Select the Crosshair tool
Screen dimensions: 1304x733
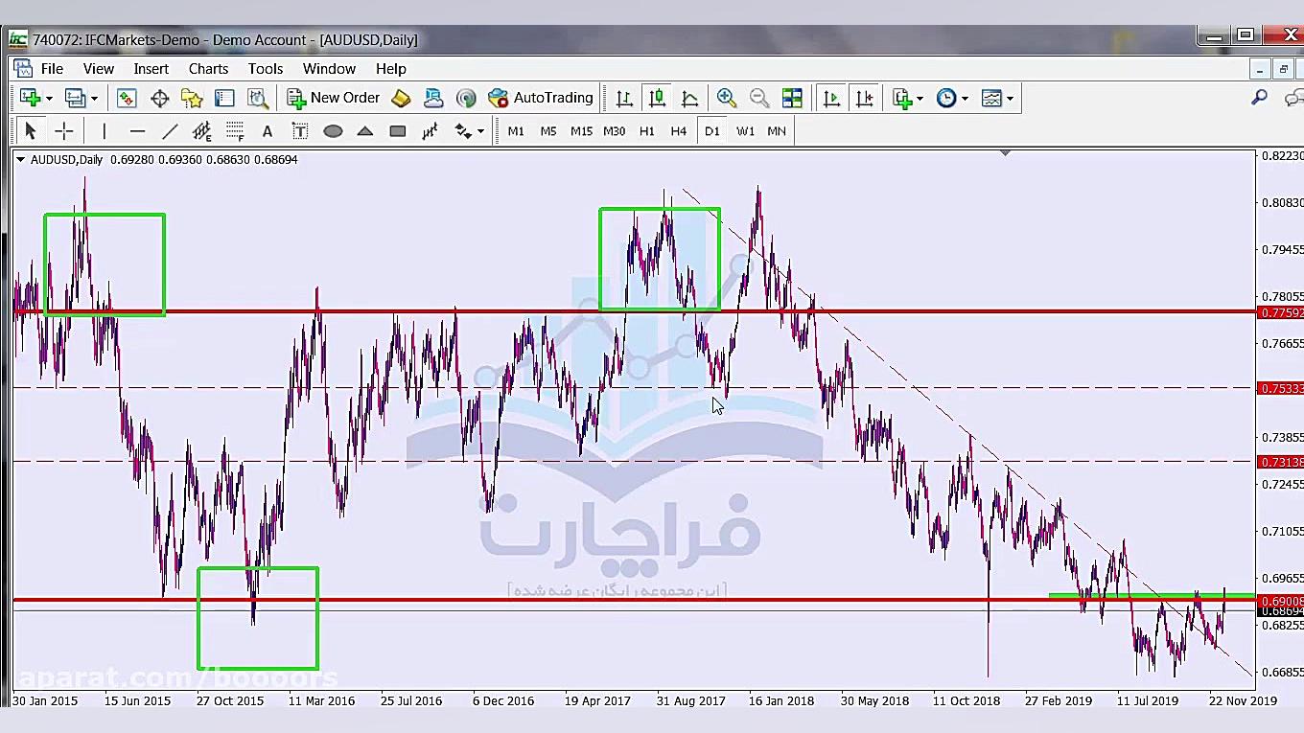click(63, 131)
